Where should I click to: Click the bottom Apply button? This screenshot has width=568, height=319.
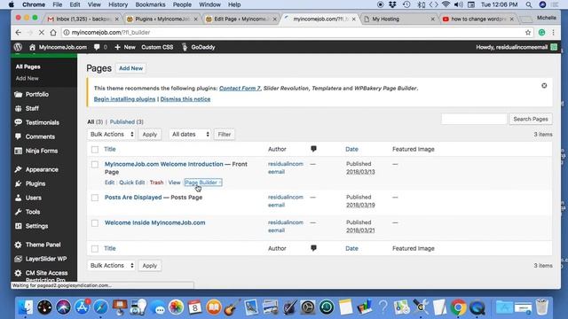click(x=150, y=266)
